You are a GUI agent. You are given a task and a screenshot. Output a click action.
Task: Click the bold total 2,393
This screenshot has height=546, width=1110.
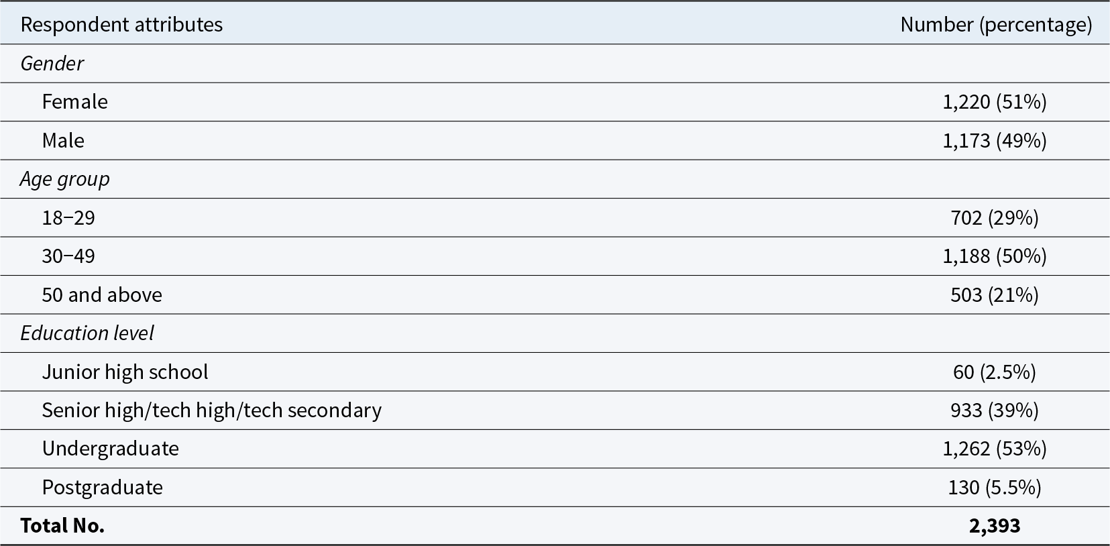coord(995,526)
